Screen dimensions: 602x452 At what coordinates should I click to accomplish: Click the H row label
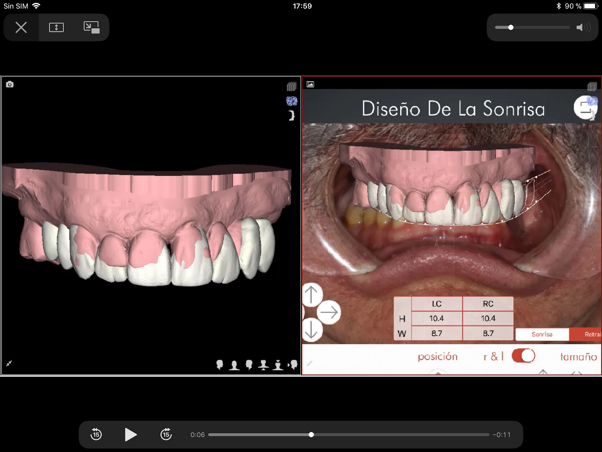[402, 319]
